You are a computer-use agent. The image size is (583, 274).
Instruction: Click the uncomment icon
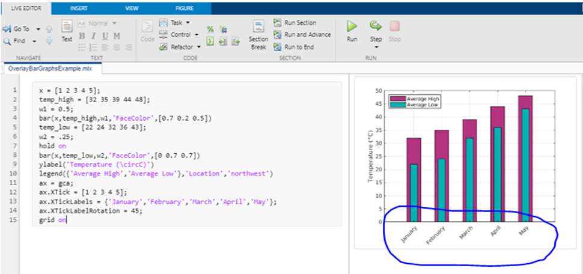223,29
